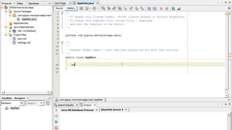The image size is (232, 130).
Task: Select the GlassFish Server 4 output tab
Action: (112, 110)
